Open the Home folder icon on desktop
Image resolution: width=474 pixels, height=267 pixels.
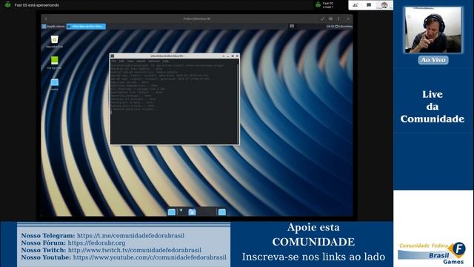pyautogui.click(x=54, y=82)
